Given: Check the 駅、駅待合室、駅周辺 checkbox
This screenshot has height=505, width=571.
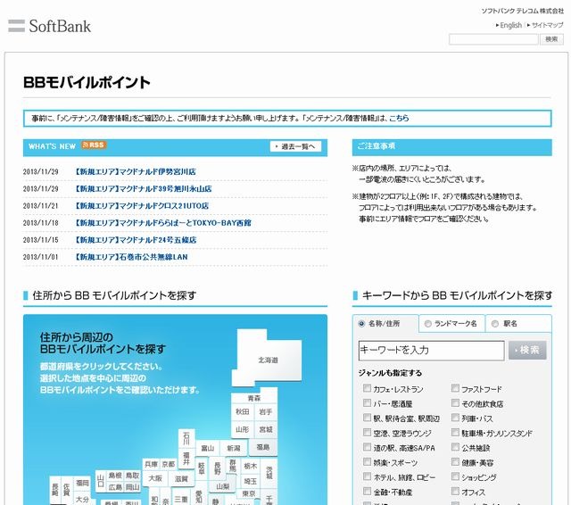Looking at the screenshot, I should click(x=367, y=418).
